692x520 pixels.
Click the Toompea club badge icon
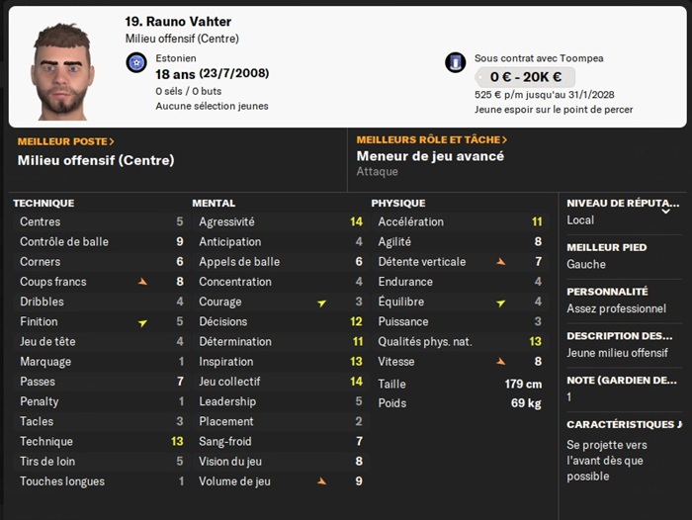pyautogui.click(x=455, y=62)
